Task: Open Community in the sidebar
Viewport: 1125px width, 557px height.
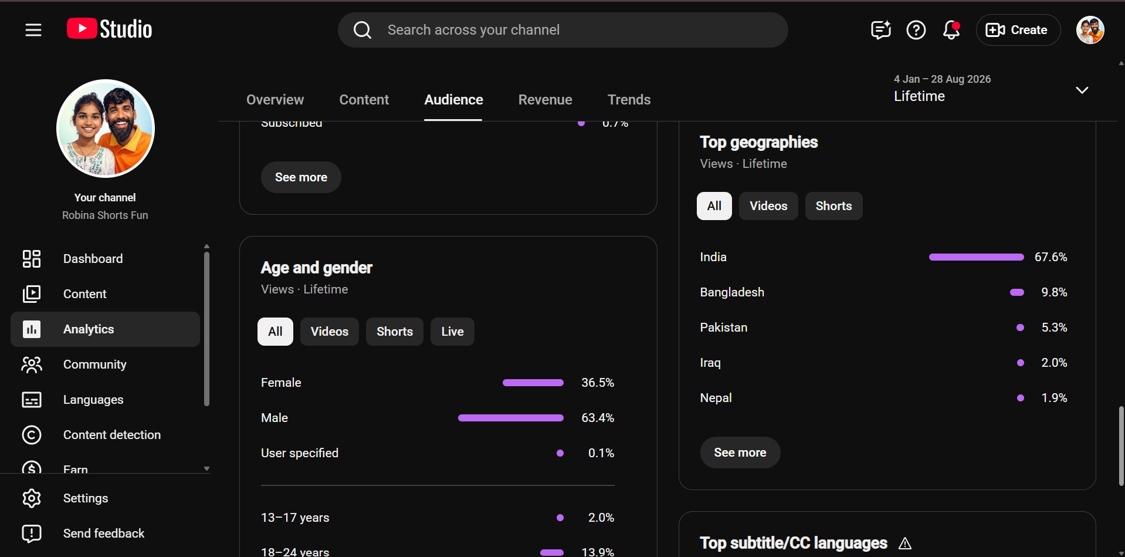Action: (x=106, y=364)
